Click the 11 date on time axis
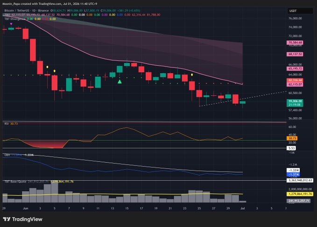 (x=98, y=208)
